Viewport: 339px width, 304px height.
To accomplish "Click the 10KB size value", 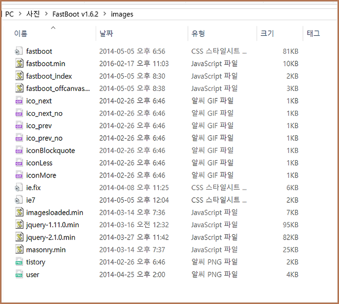I will 291,64.
